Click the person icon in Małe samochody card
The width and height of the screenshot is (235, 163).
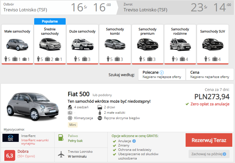pos(6,59)
